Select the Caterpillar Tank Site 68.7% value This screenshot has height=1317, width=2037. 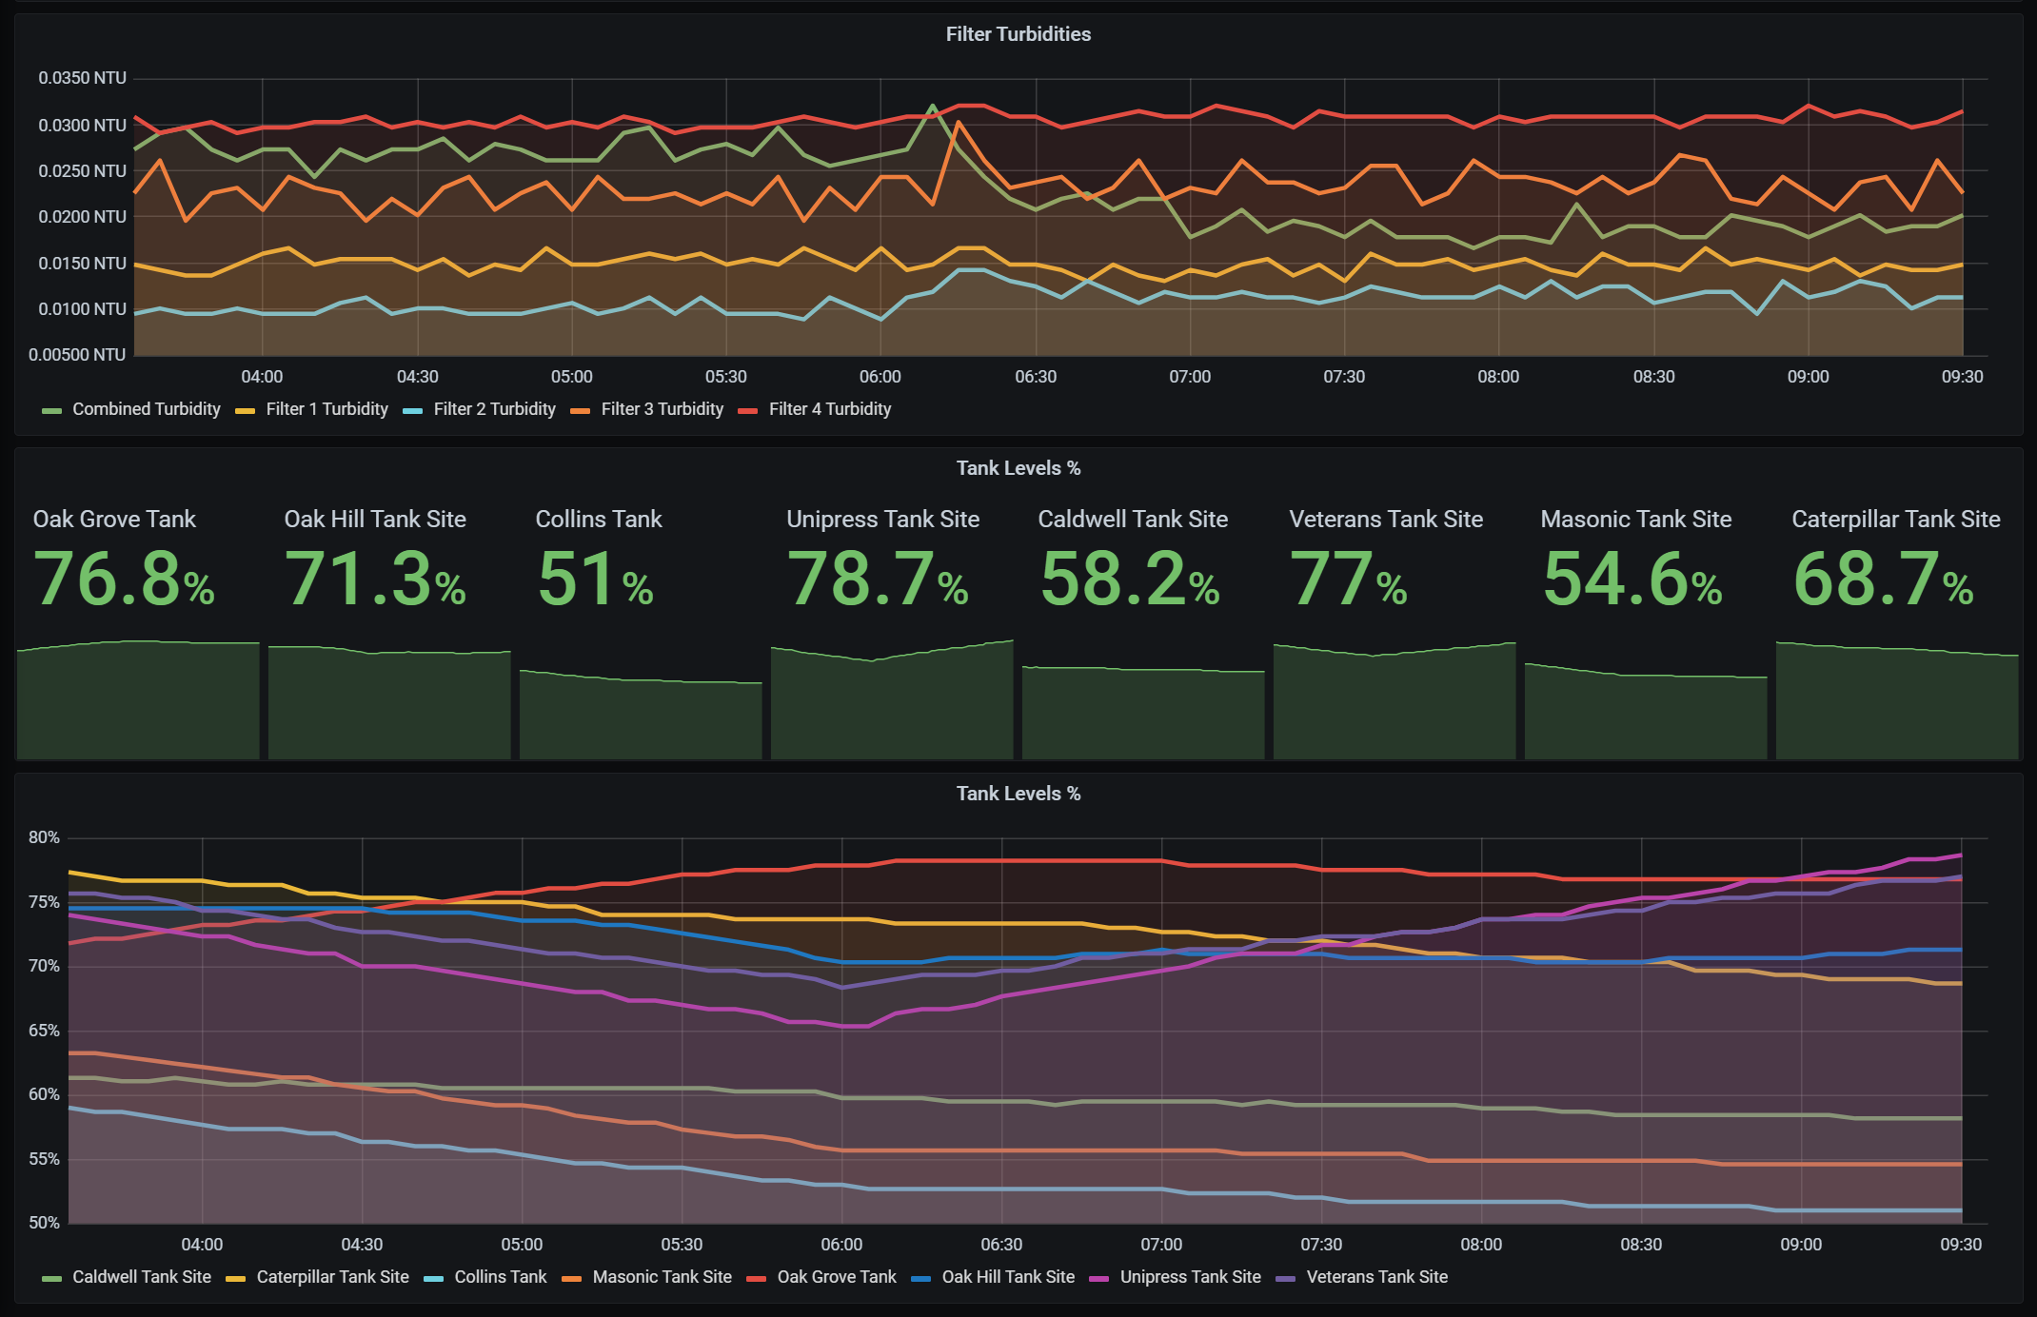1884,579
